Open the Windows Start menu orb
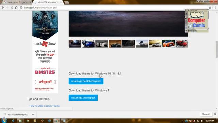Image resolution: width=218 pixels, height=123 pixels. pos(4,120)
